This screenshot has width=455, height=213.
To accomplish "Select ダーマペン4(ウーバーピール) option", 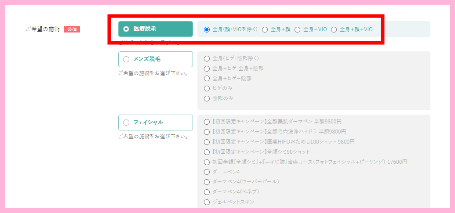I will click(242, 182).
